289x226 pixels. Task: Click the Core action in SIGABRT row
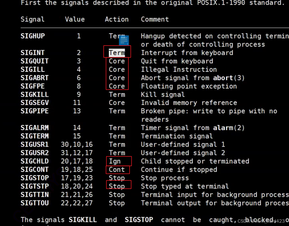coord(117,78)
